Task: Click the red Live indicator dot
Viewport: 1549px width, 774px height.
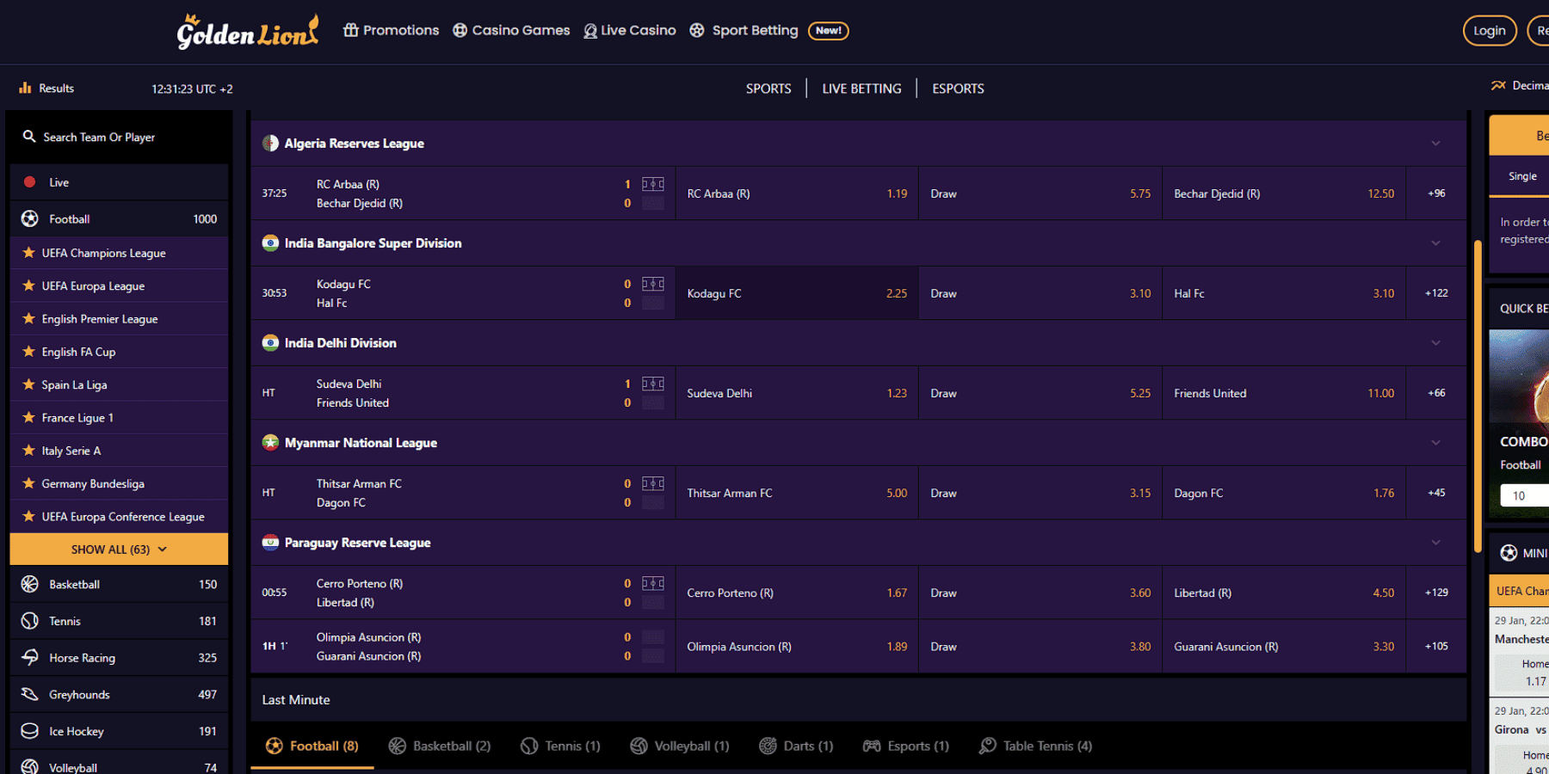Action: click(x=30, y=182)
